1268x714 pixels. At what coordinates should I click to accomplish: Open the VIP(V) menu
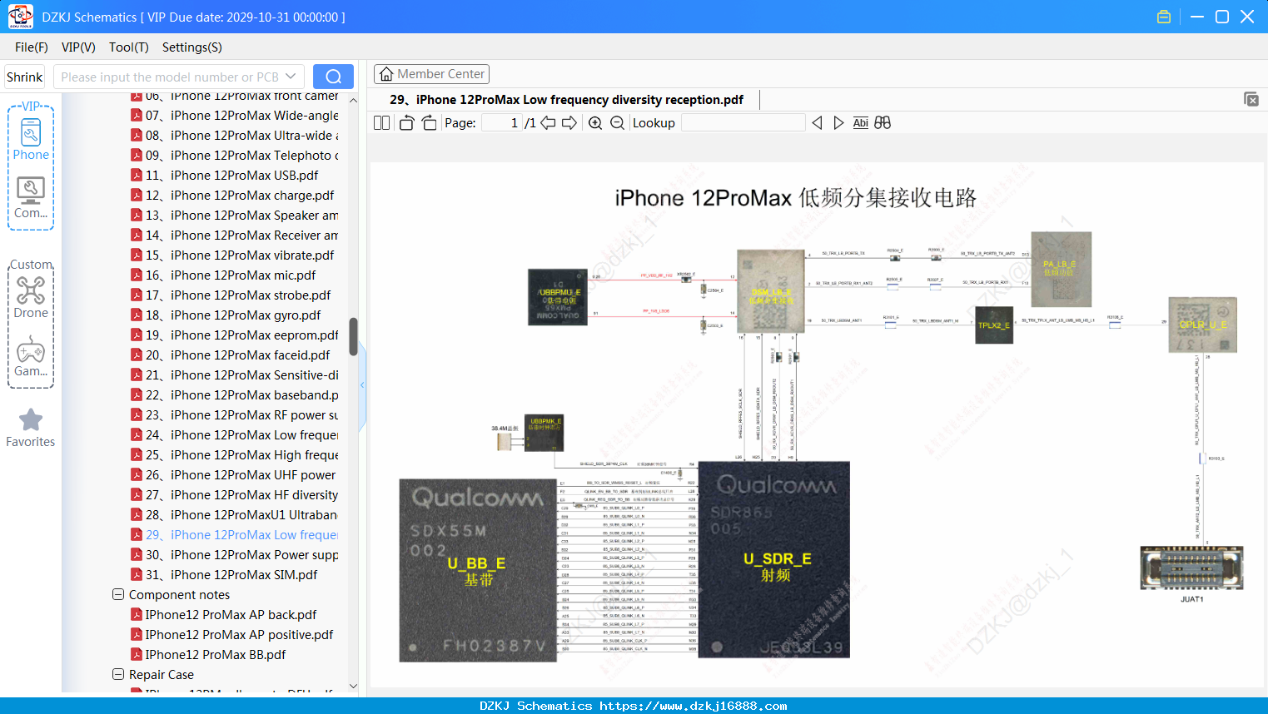[78, 47]
